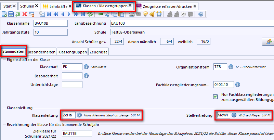Open the Klassengruppen sub-tab
This screenshot has width=274, height=140.
[73, 52]
